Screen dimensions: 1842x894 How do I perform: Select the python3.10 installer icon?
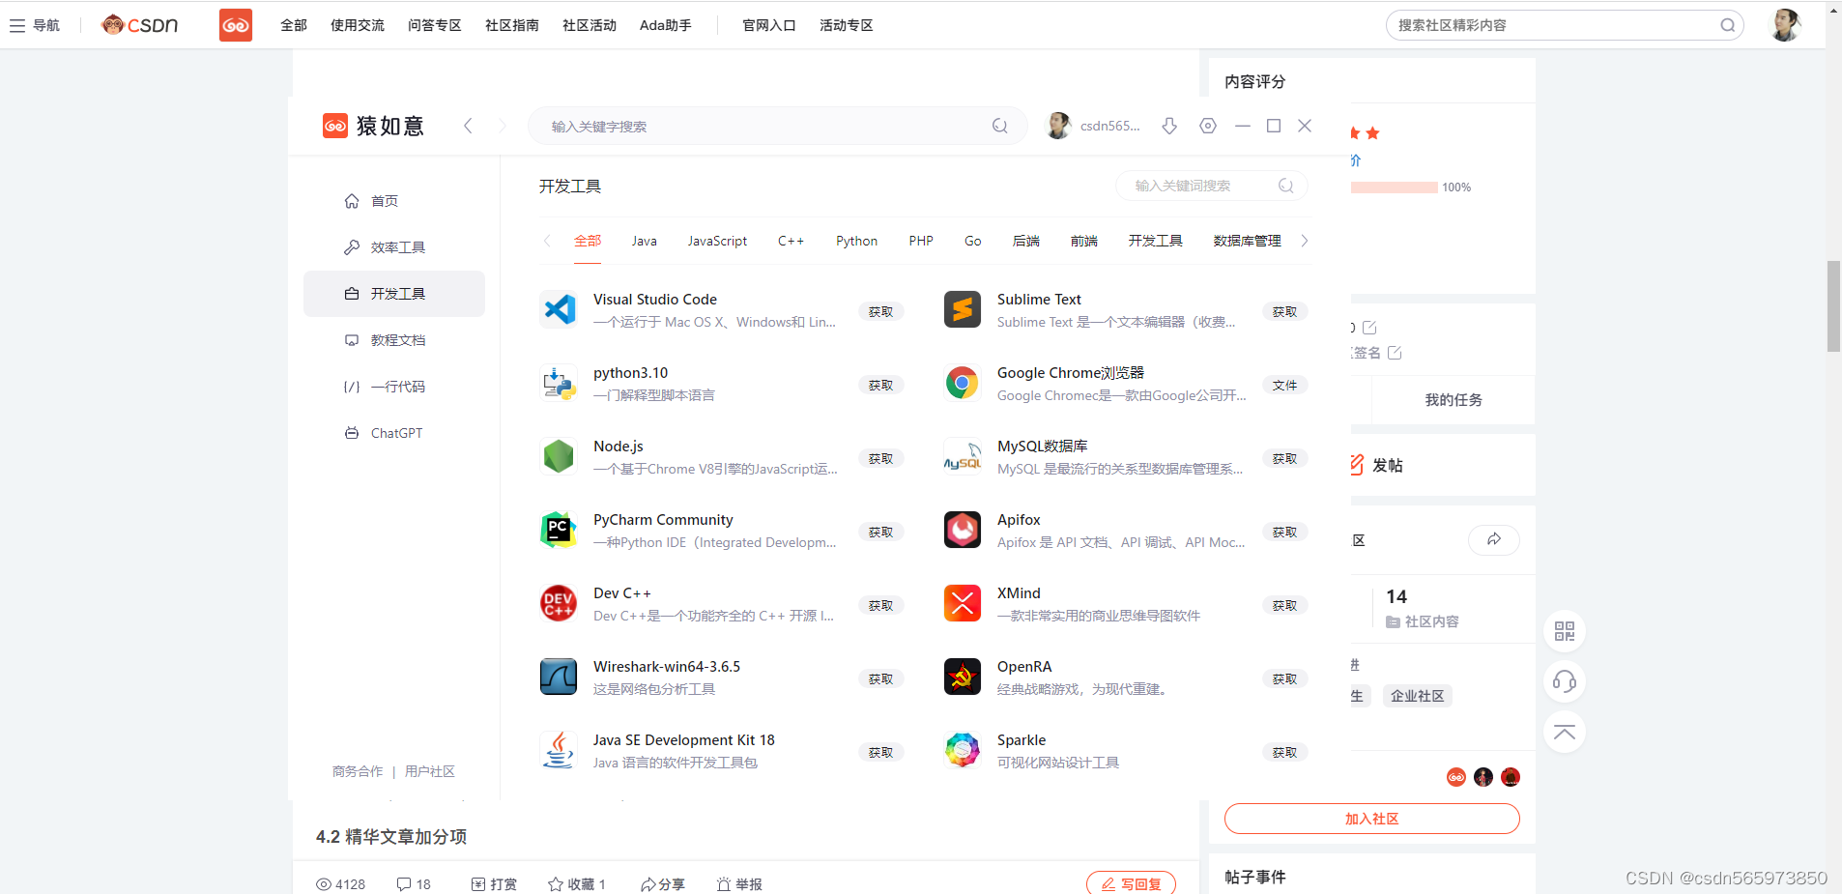coord(559,383)
